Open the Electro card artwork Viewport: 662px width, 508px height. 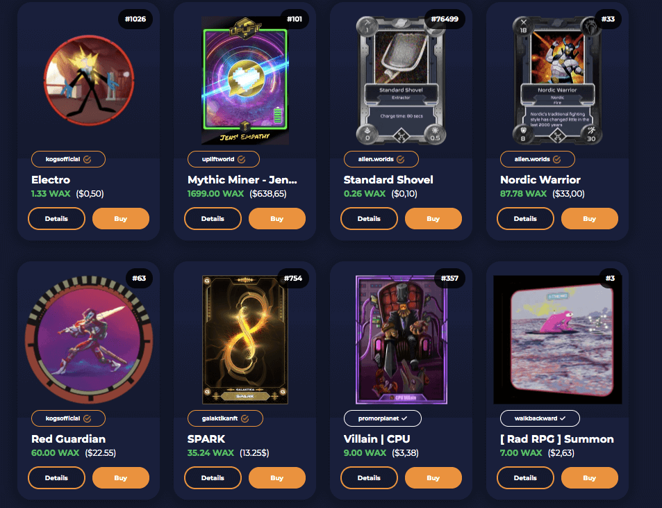(89, 80)
